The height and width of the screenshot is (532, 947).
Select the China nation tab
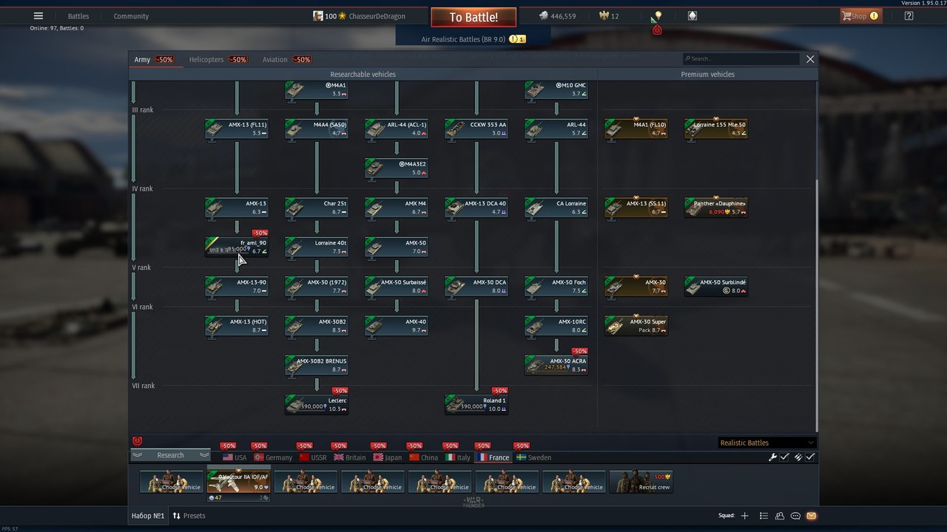click(x=424, y=457)
